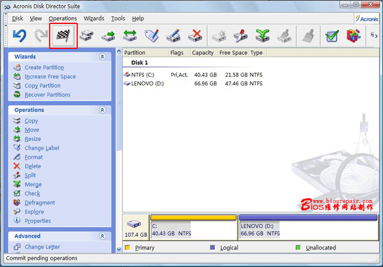
Task: Click the Acronis logo in menu bar
Action: (x=367, y=19)
